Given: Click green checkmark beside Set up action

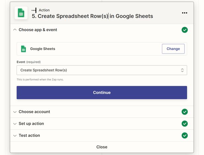Looking at the screenshot, I should click(184, 124).
